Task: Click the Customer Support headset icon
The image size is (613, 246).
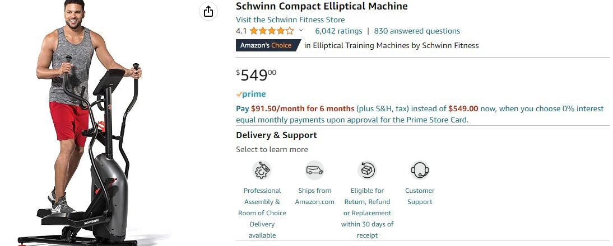Action: (420, 169)
